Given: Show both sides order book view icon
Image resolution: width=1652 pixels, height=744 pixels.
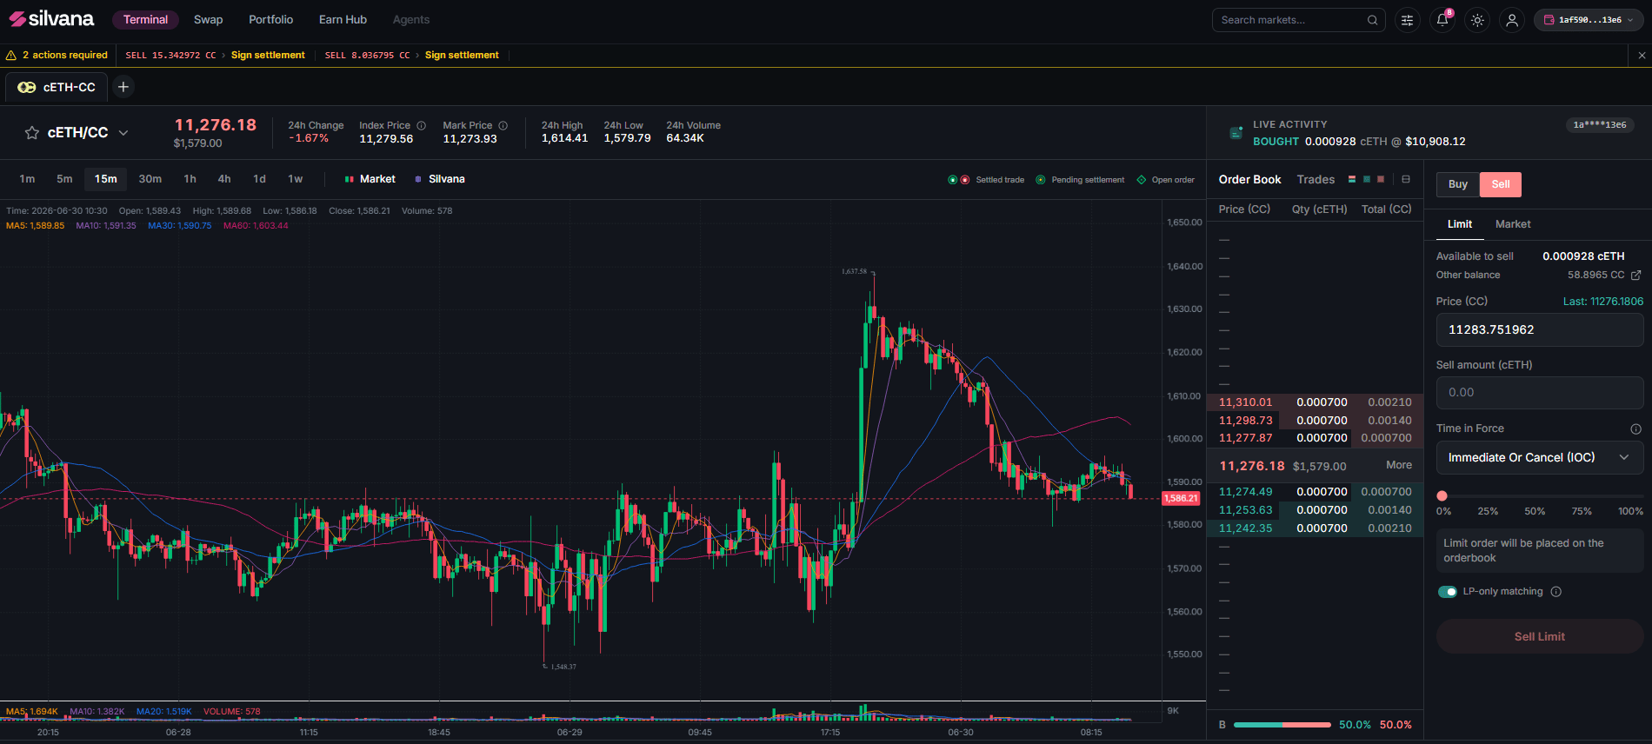Looking at the screenshot, I should tap(1352, 179).
